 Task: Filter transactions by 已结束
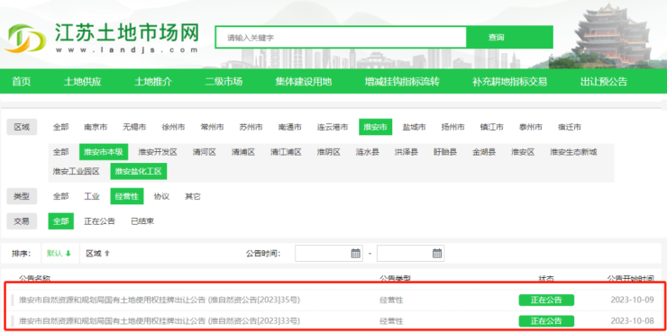[142, 221]
